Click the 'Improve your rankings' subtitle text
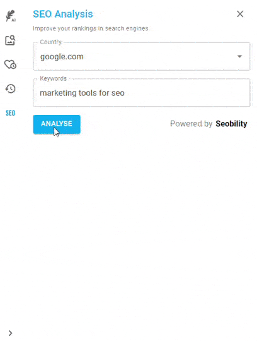 point(91,28)
